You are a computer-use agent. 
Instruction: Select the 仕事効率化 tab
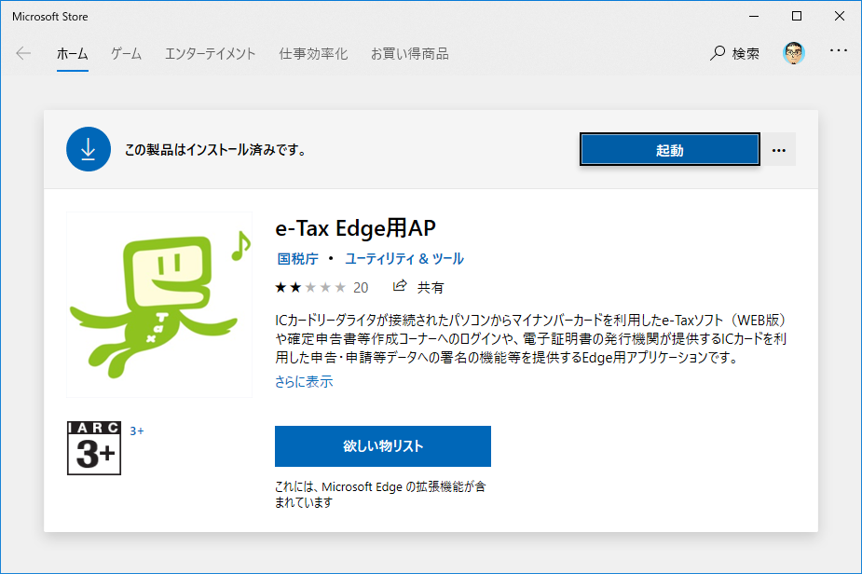pos(313,53)
